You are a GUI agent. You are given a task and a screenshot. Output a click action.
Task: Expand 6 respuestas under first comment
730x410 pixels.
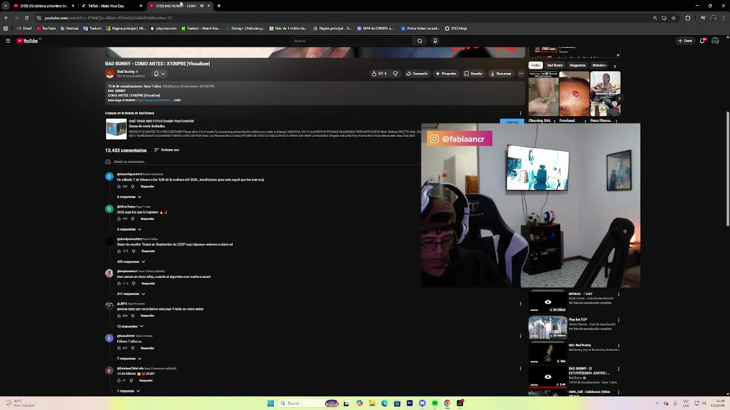pos(129,196)
